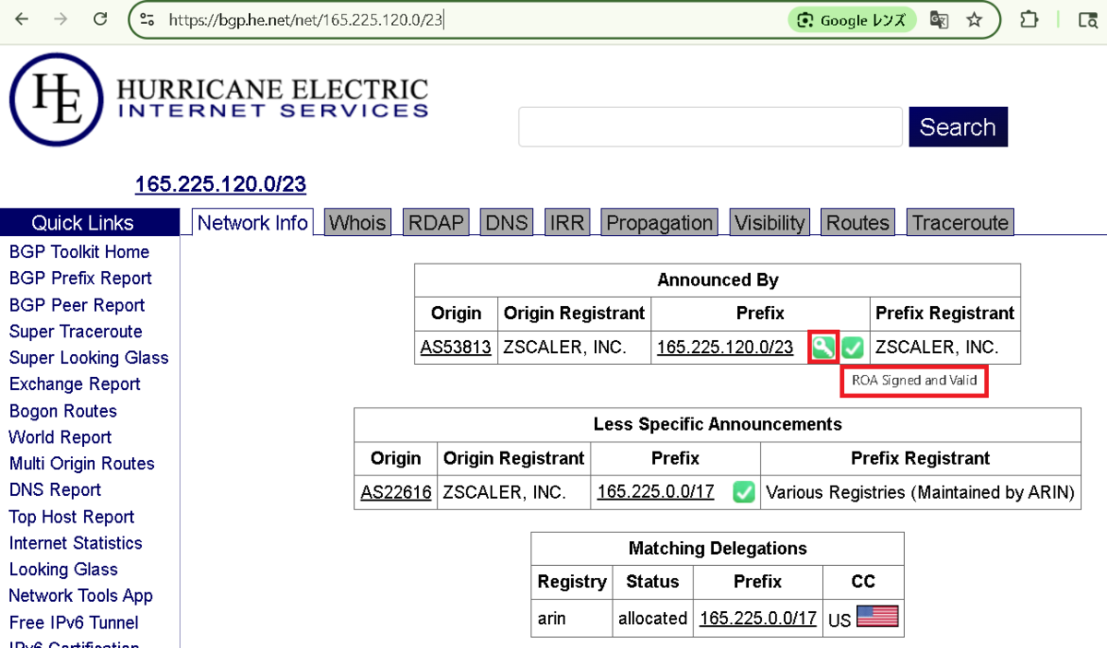Click the green ROA key icon for 165.225.120.0/23

click(x=823, y=348)
